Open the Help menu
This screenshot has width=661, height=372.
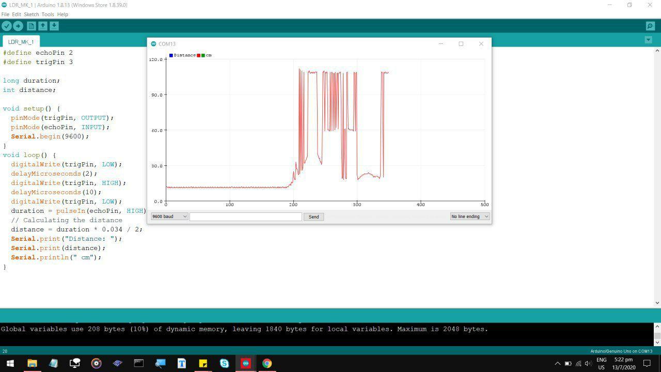62,14
